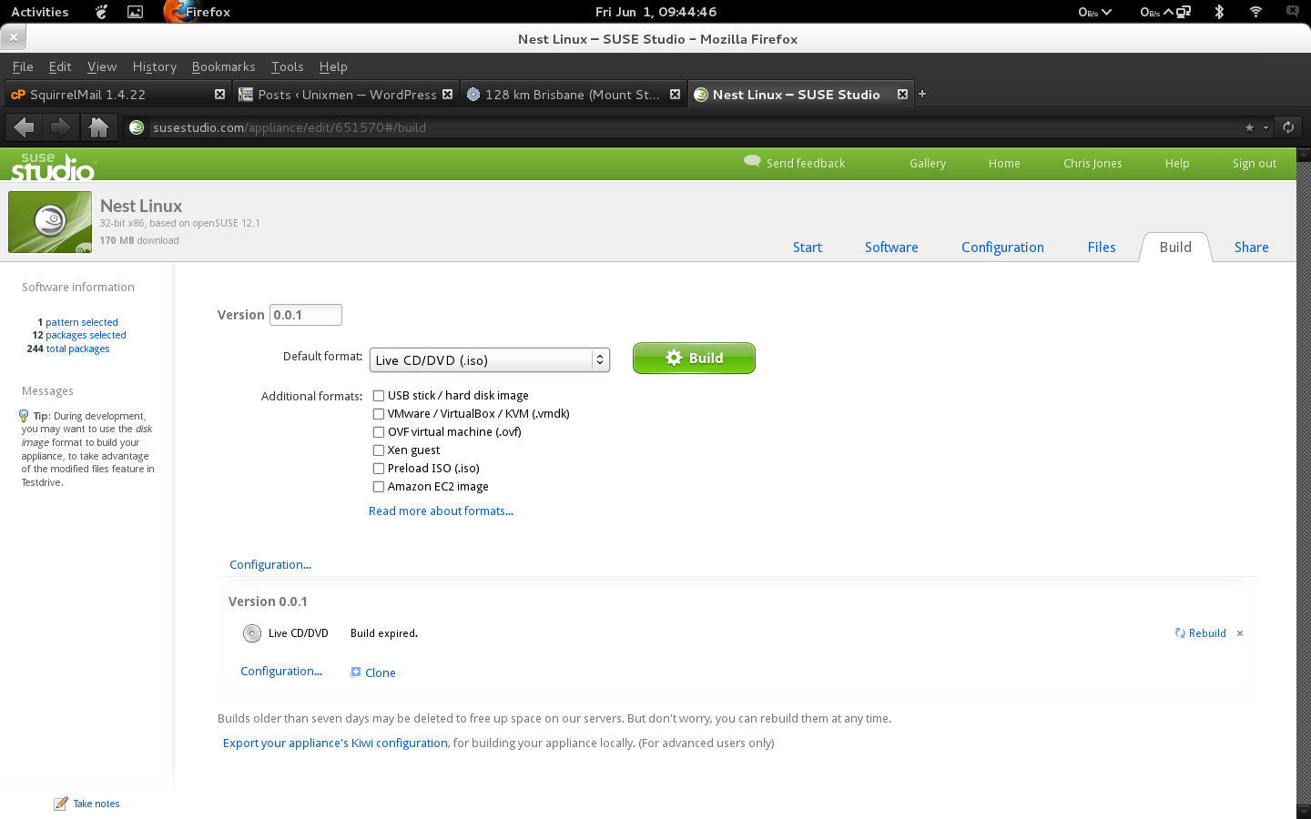Click the Live CD/DVD disc icon
Viewport: 1311px width, 819px height.
pos(252,633)
